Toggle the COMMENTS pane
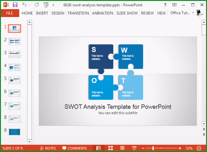 pyautogui.click(x=74, y=148)
